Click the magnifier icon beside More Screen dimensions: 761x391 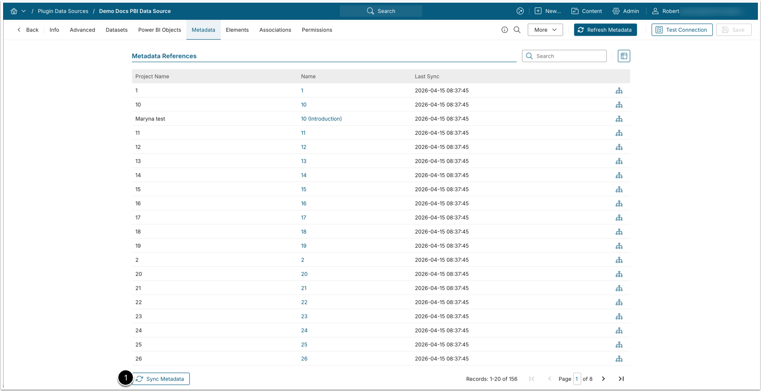[x=517, y=30]
